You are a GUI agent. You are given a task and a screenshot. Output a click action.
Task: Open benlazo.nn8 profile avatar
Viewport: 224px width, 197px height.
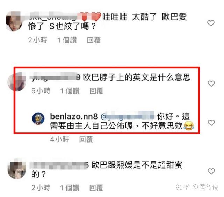point(38,118)
